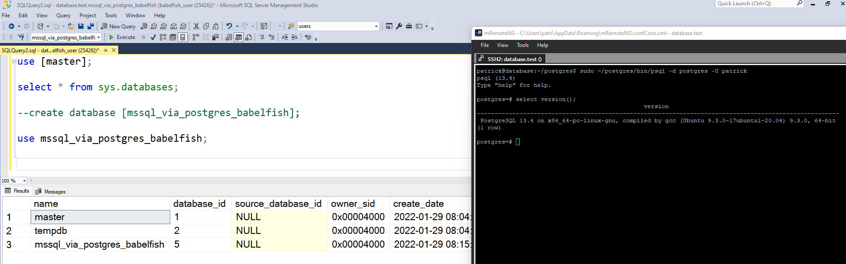Screen dimensions: 846x264
Task: Open the 100 % zoom dropdown
Action: (24, 181)
